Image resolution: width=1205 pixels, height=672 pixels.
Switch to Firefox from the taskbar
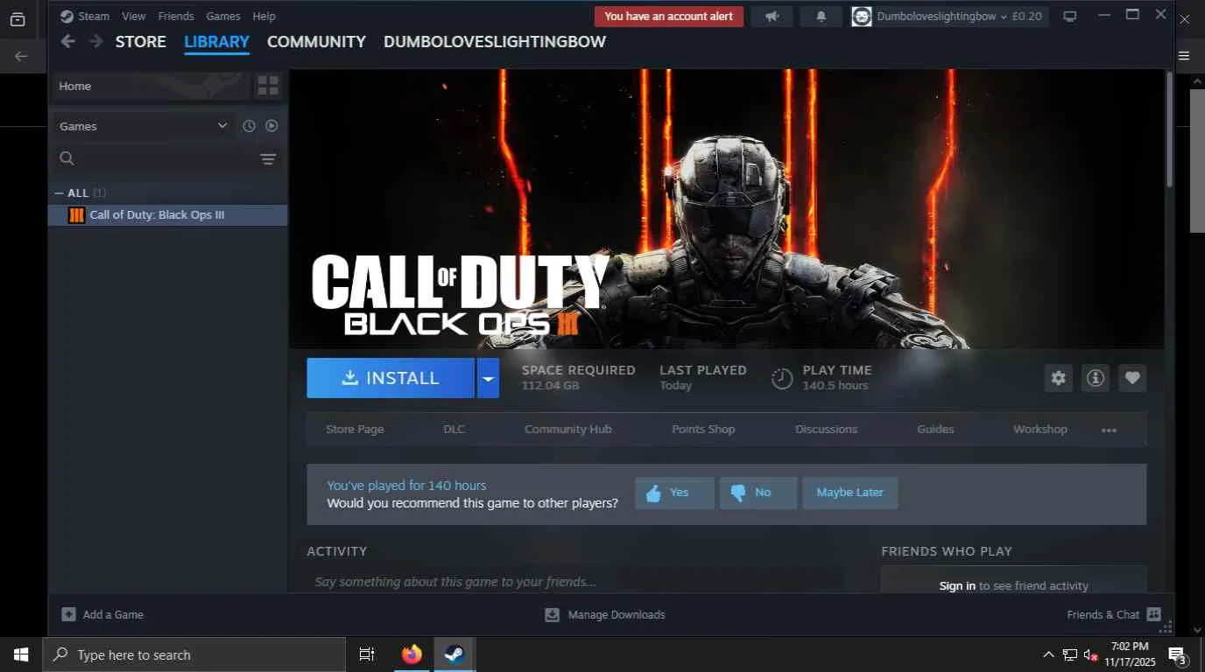[x=411, y=654]
